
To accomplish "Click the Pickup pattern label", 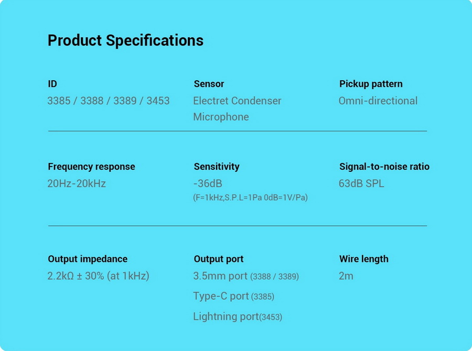I will (x=371, y=84).
